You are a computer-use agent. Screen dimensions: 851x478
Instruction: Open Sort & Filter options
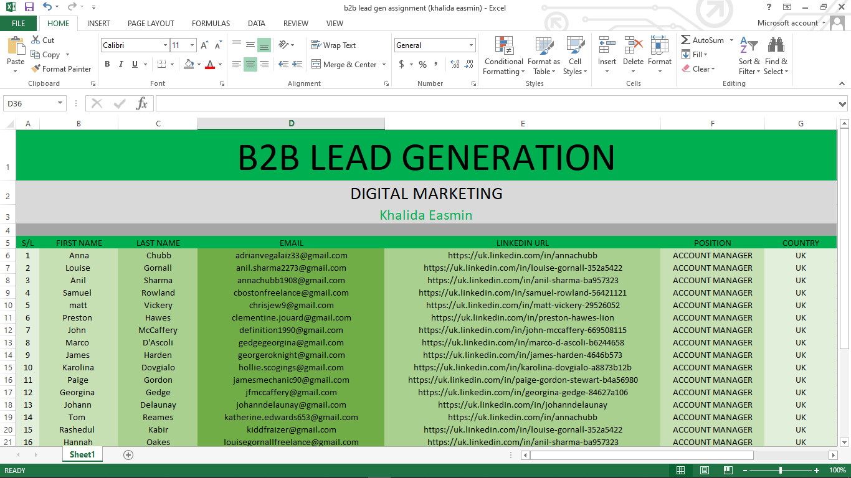coord(749,56)
